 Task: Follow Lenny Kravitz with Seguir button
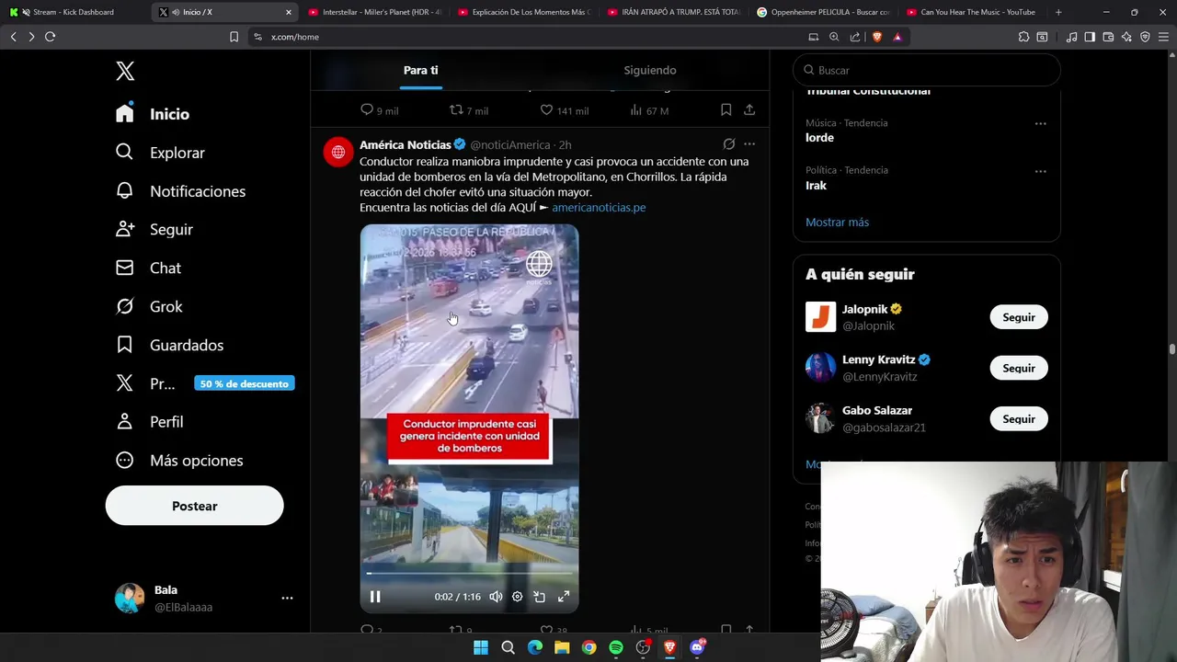click(1019, 368)
